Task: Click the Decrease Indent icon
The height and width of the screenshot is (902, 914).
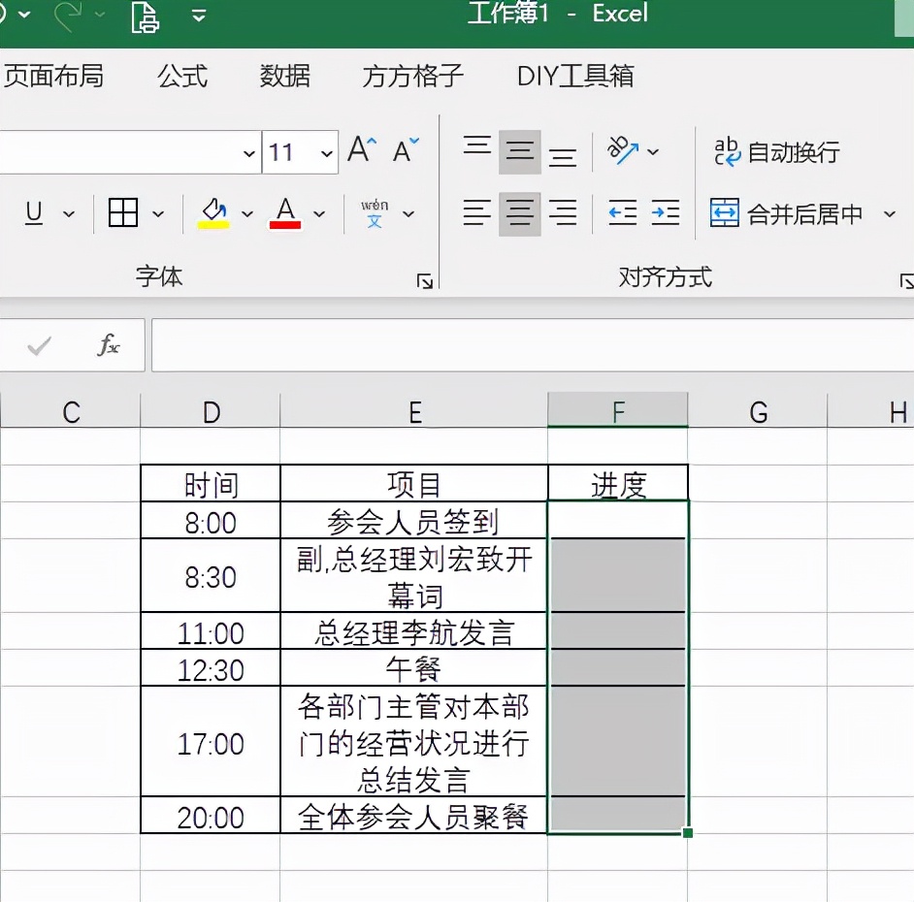Action: click(621, 213)
